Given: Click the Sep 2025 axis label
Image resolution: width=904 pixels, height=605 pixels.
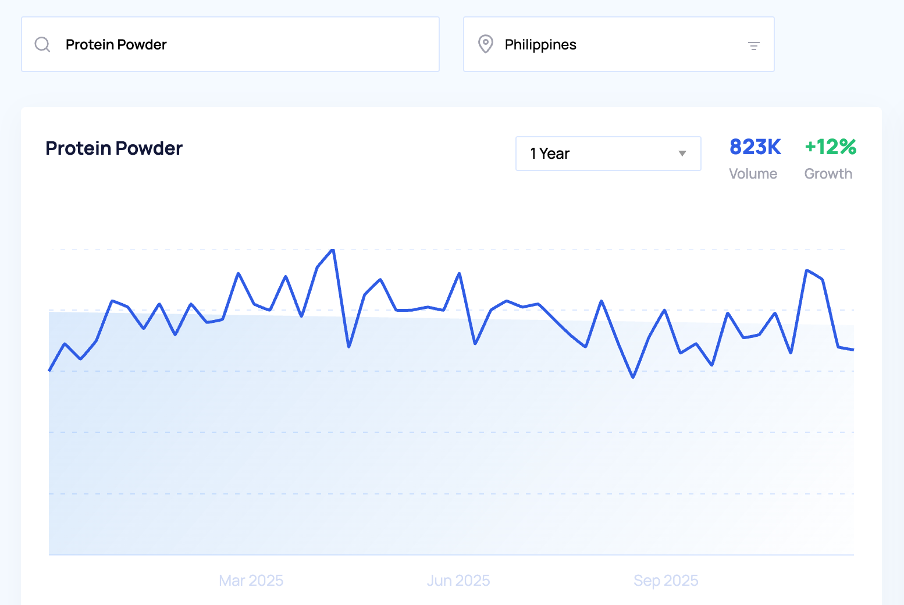Looking at the screenshot, I should point(665,581).
